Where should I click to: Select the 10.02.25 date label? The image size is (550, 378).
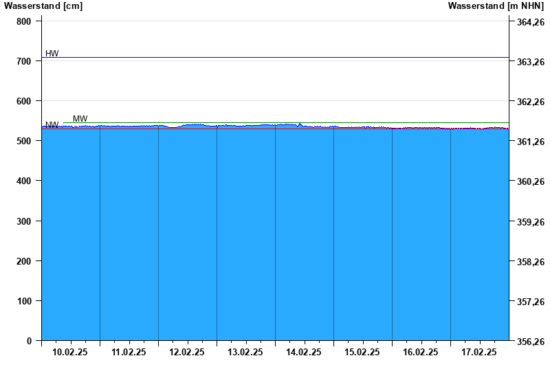pyautogui.click(x=70, y=353)
